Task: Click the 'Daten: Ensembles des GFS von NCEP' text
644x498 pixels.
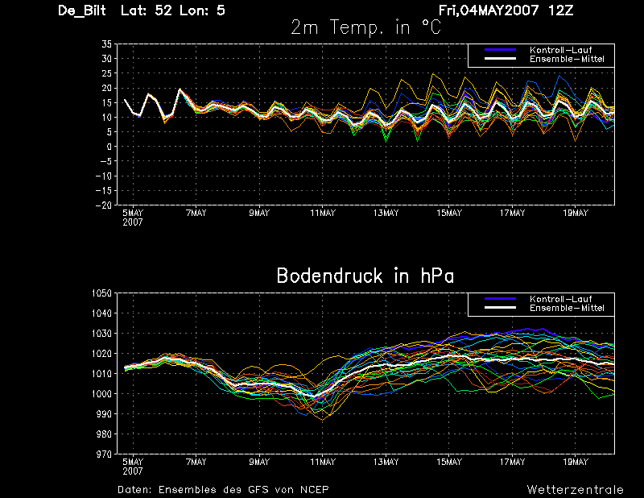Action: (223, 490)
